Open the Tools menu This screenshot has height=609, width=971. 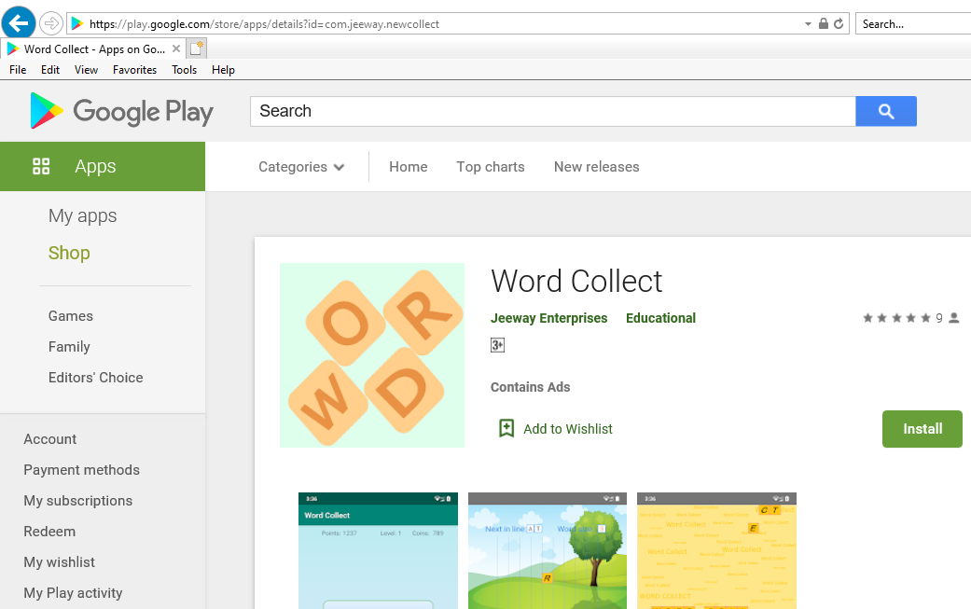184,70
